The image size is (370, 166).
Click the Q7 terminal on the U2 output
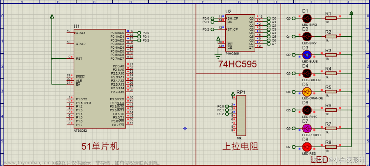point(269,44)
